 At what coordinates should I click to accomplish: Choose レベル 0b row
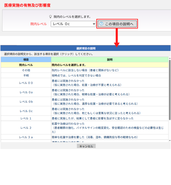[x=26, y=102]
